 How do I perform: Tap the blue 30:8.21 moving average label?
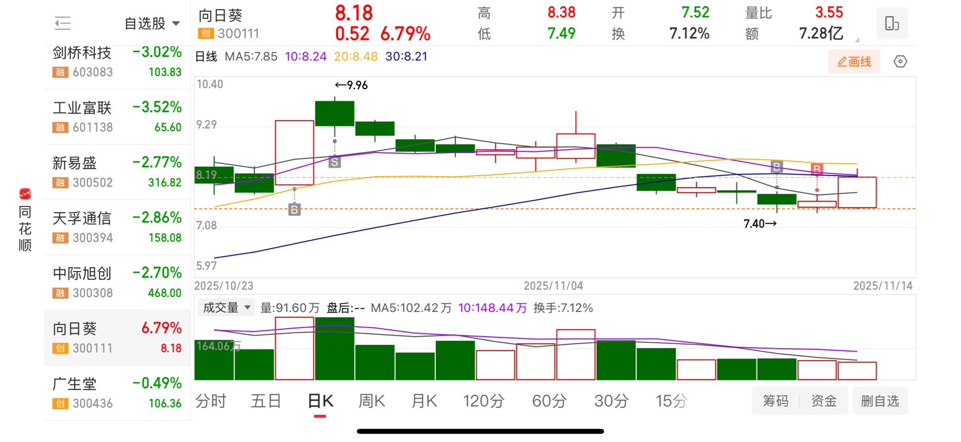tap(407, 56)
